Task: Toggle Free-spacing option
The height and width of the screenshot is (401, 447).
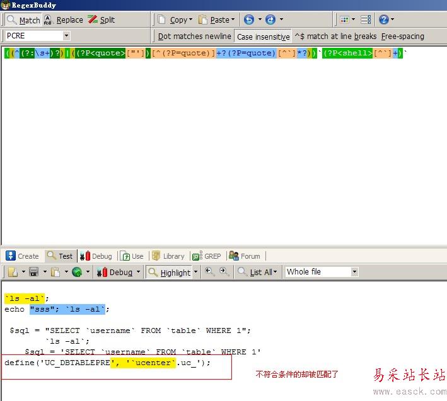Action: (402, 37)
